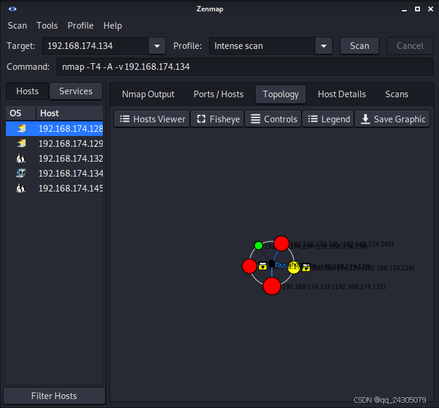Show the topology Legend
The height and width of the screenshot is (408, 439).
328,119
